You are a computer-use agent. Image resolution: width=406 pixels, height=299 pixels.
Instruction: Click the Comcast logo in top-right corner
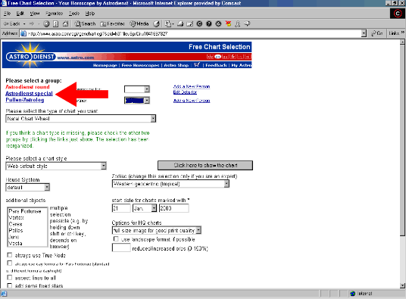398,14
